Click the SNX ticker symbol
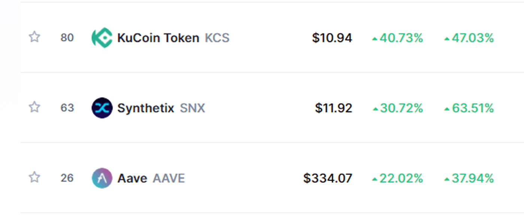Screen dimensions: 524x222 click(x=193, y=108)
